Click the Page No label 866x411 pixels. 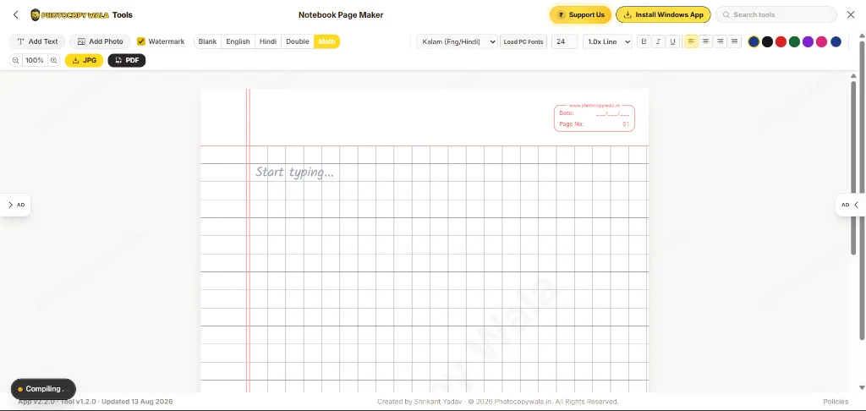coord(571,124)
